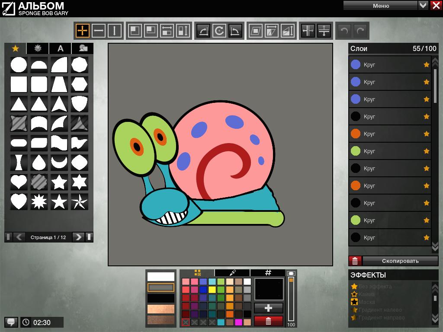Click the Скопировать button
443x332 pixels.
(400, 261)
